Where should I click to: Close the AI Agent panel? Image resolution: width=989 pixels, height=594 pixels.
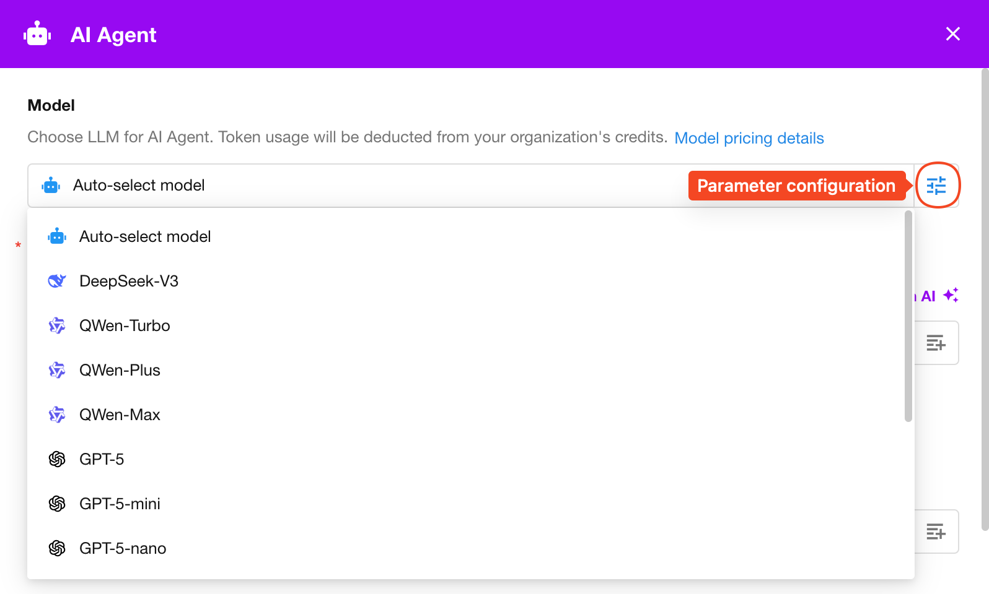952,34
